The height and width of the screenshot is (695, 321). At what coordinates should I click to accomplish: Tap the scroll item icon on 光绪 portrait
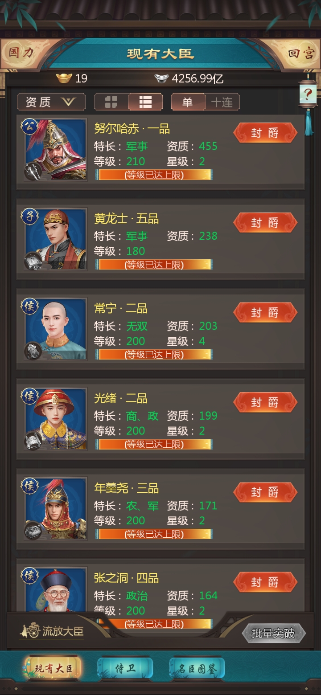pyautogui.click(x=33, y=441)
